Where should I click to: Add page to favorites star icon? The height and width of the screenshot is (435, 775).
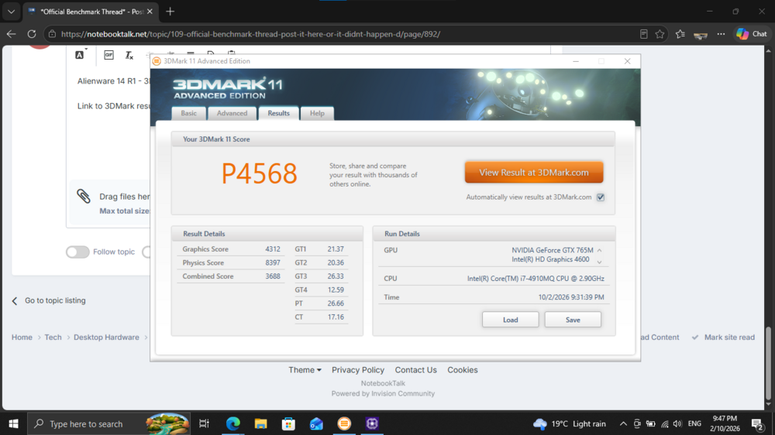tap(660, 34)
